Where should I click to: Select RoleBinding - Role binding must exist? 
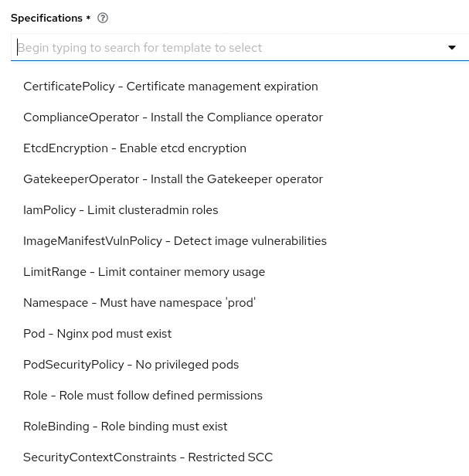coord(125,427)
